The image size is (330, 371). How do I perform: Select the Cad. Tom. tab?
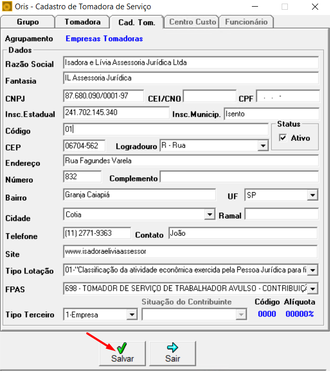pyautogui.click(x=137, y=22)
